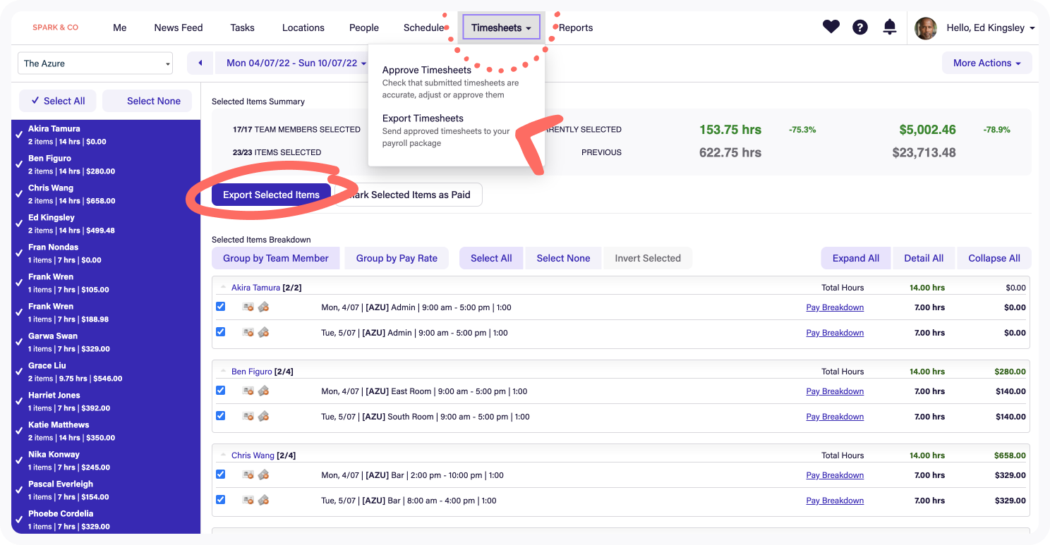Screen dimensions: 1050x545
Task: Open the People tab in navigation
Action: pos(363,27)
